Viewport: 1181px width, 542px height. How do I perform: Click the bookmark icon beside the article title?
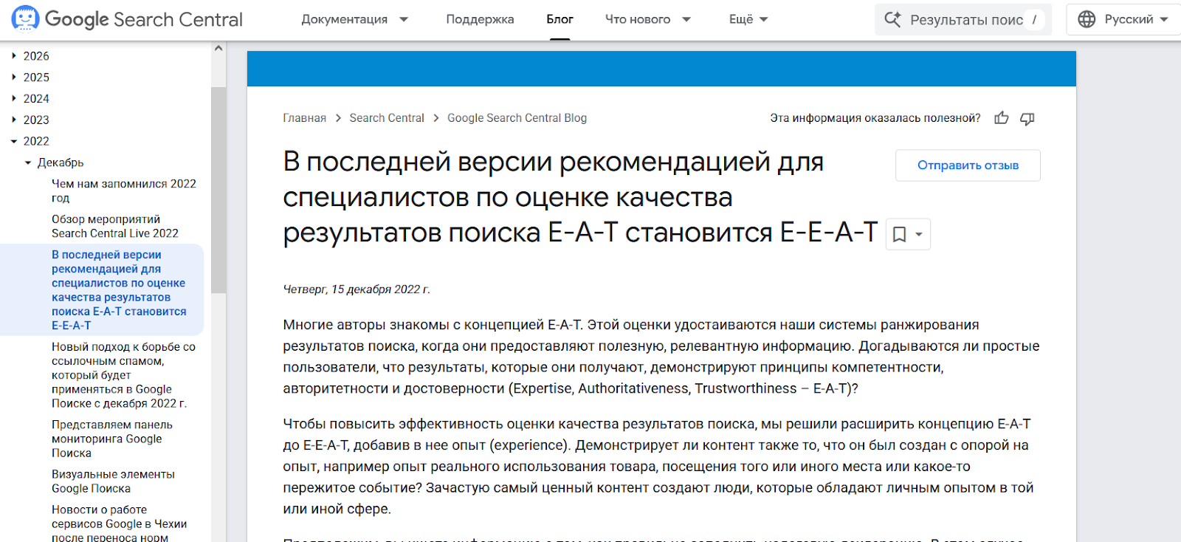pyautogui.click(x=899, y=234)
